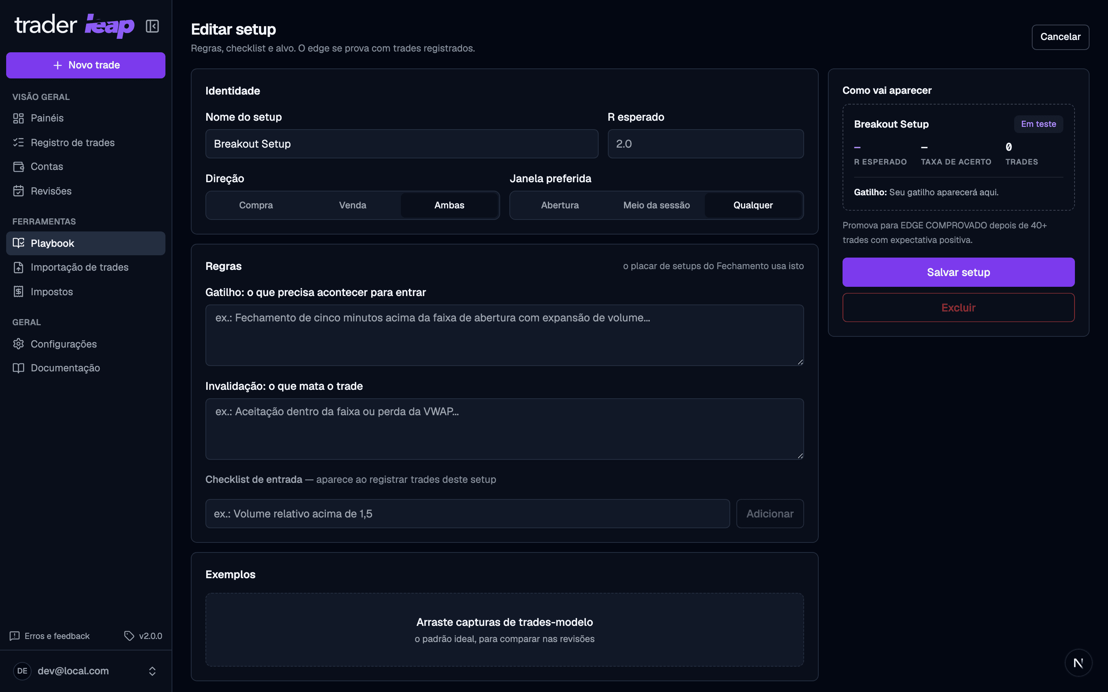The width and height of the screenshot is (1108, 692).
Task: Open Configurações page
Action: click(x=86, y=344)
